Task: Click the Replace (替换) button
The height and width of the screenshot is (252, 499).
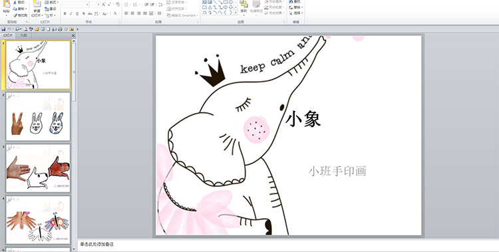Action: [296, 7]
